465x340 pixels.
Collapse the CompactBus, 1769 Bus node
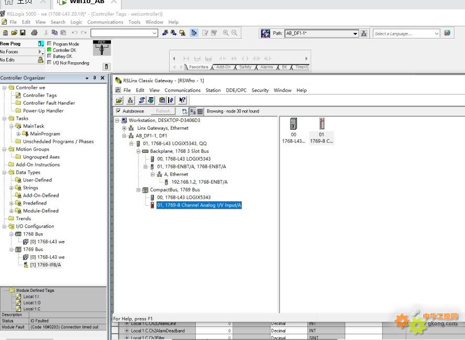pyautogui.click(x=138, y=190)
